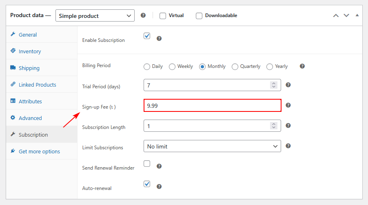Open the Shipping tab
The height and width of the screenshot is (205, 368).
[42, 68]
